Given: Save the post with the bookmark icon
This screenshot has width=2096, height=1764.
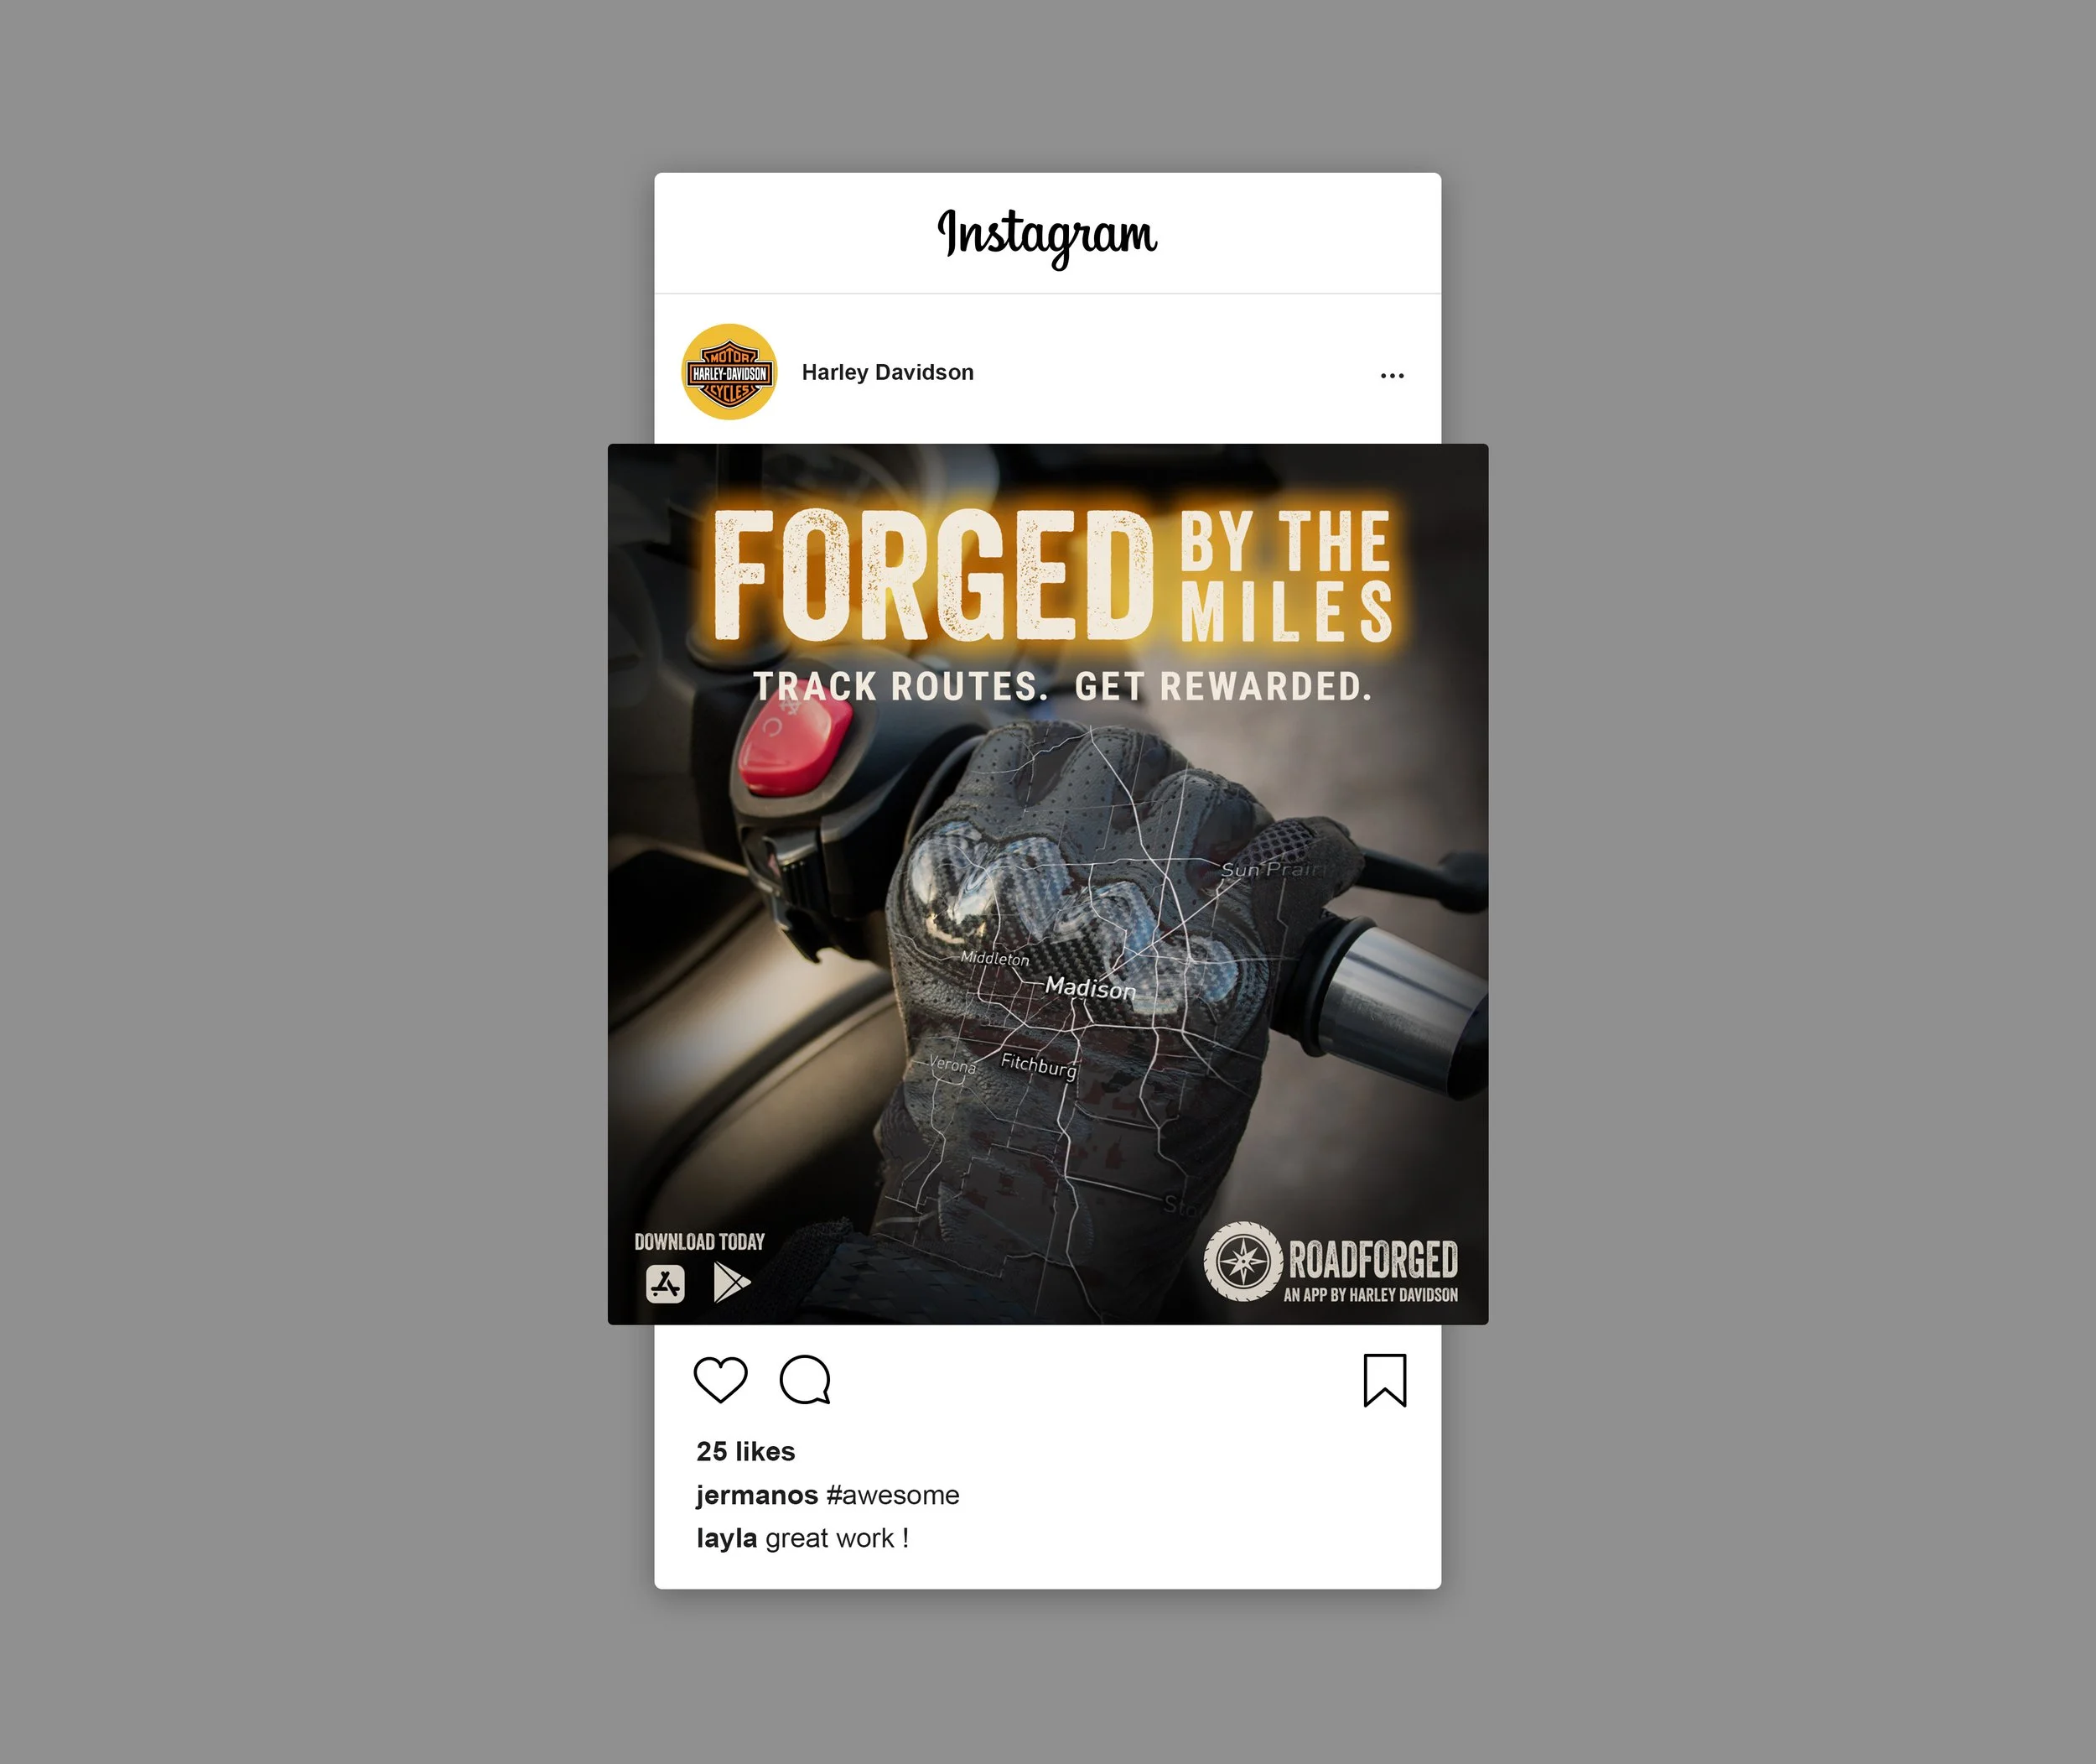Looking at the screenshot, I should coord(1384,1380).
